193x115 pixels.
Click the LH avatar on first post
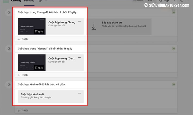coord(174,12)
